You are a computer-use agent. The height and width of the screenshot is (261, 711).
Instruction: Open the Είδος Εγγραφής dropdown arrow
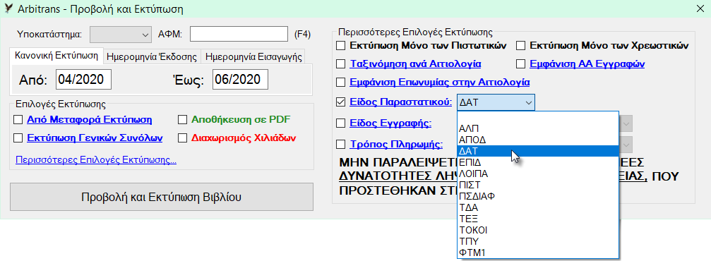point(627,123)
